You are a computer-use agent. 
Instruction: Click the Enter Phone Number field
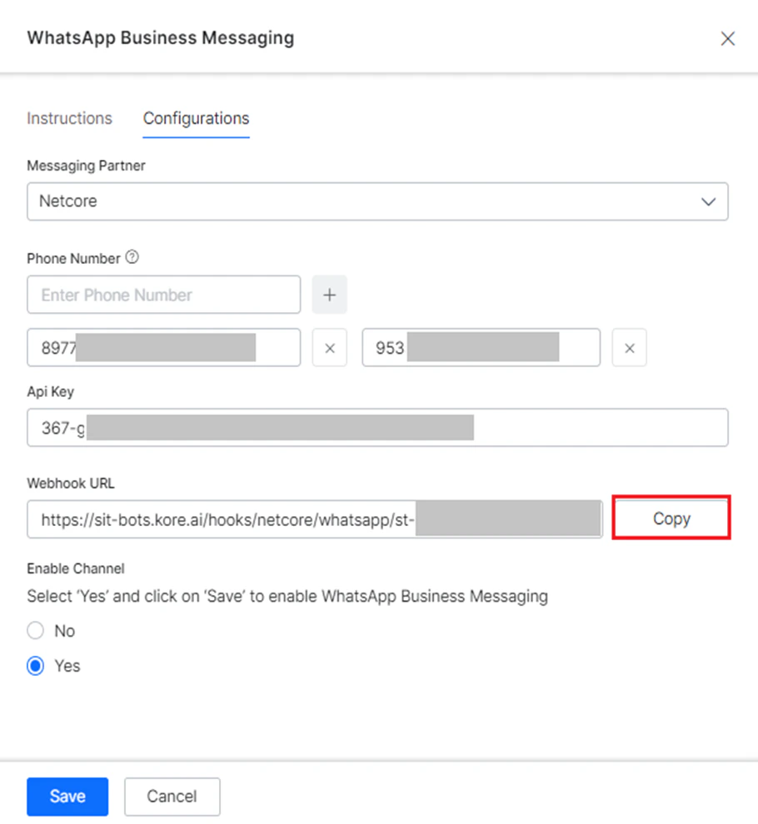[163, 295]
